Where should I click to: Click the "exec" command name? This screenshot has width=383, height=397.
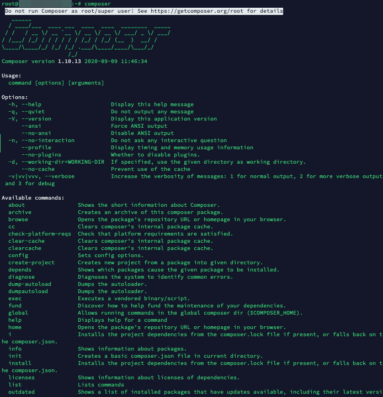point(15,299)
